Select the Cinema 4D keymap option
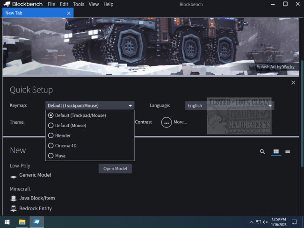304x228 pixels. (65, 146)
